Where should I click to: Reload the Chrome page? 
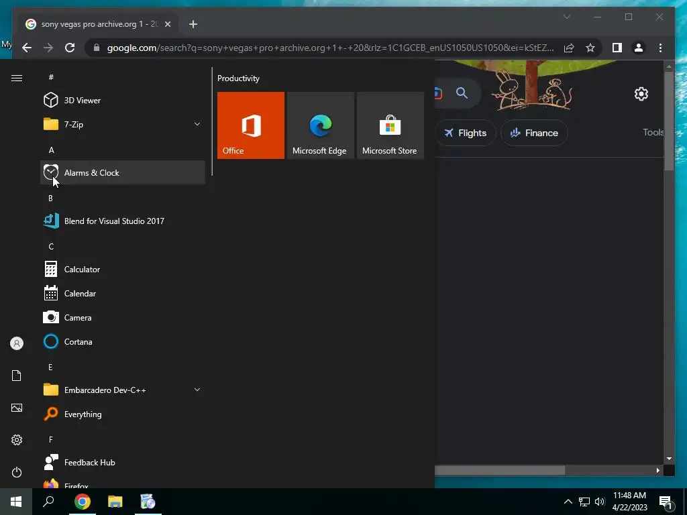click(x=70, y=48)
